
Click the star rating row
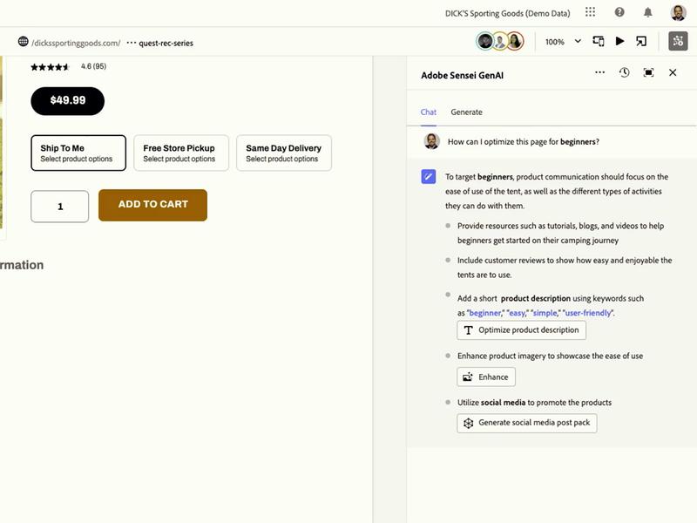coord(51,67)
